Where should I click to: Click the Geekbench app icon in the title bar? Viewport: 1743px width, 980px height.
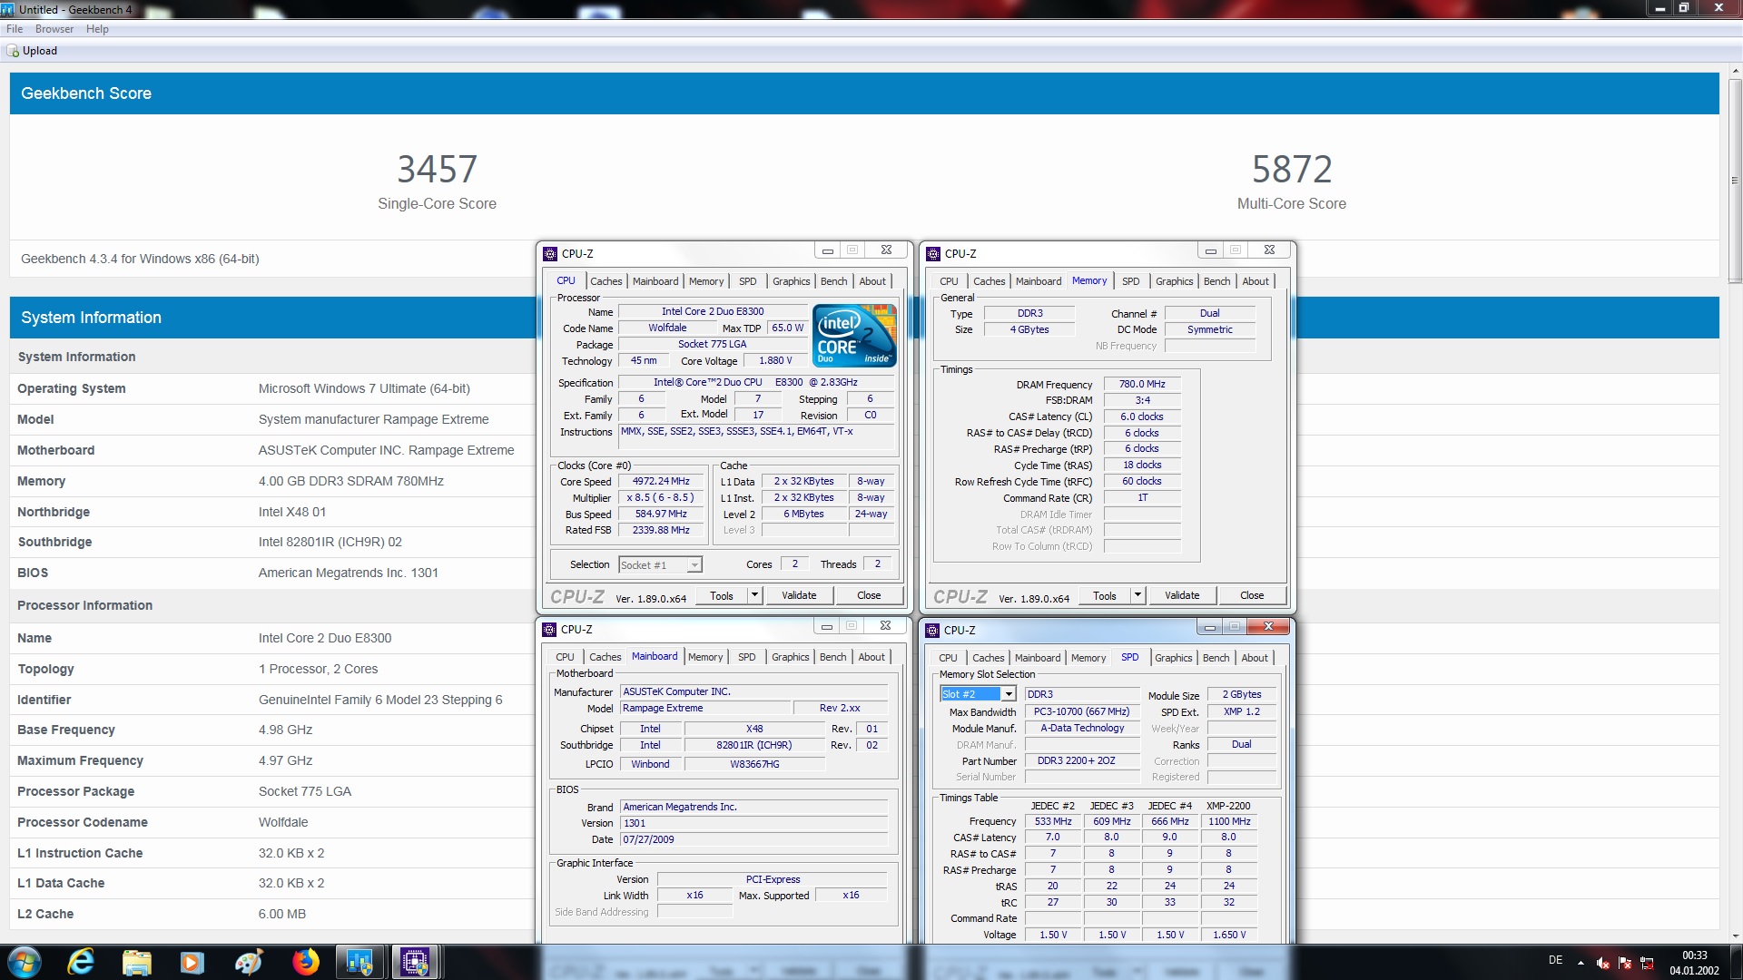coord(8,9)
